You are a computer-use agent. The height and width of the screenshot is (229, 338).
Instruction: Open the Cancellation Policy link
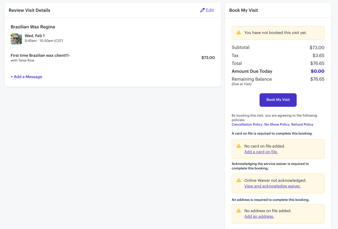247,124
